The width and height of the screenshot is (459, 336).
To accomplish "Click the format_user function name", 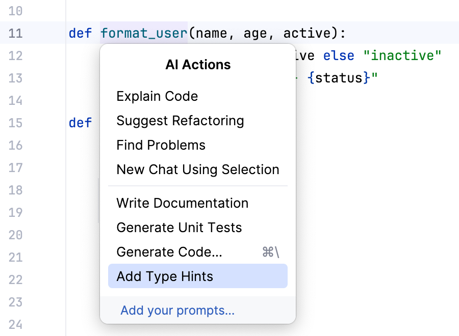I will coord(143,33).
